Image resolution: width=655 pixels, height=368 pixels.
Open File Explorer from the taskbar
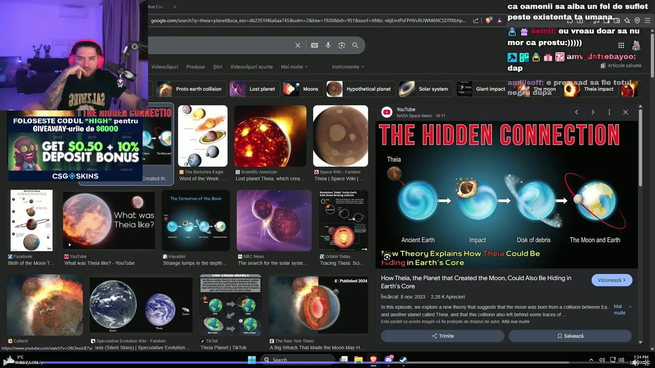pos(359,360)
